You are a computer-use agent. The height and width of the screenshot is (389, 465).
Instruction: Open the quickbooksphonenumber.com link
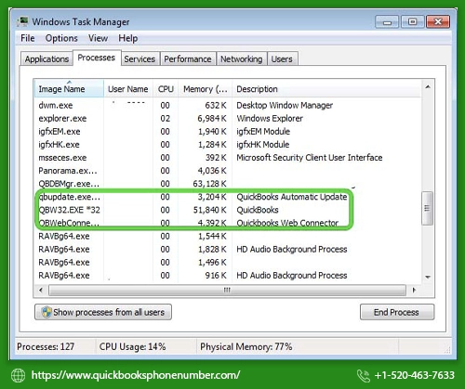[136, 375]
